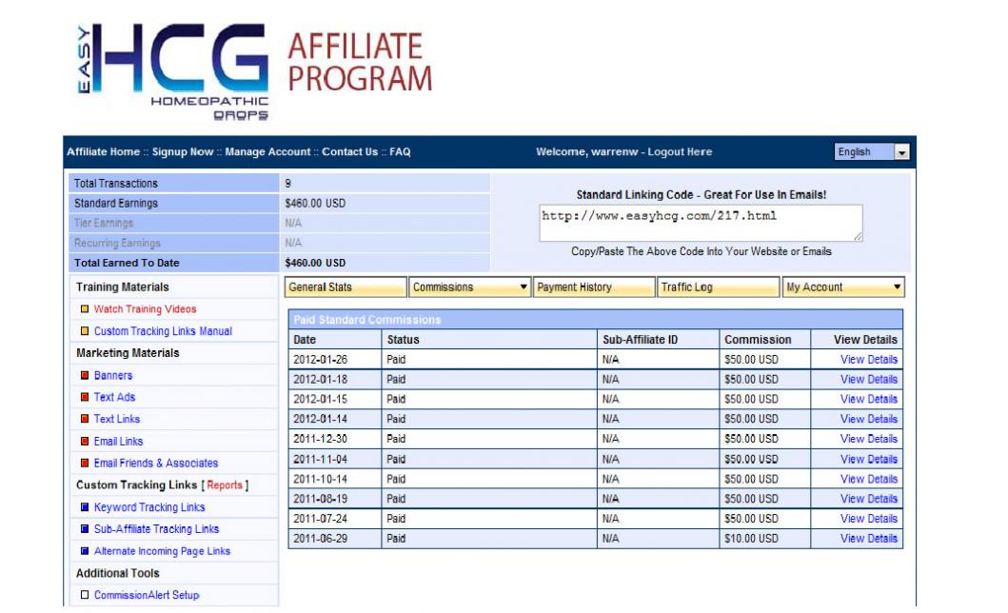Click the Easy HCG Homeopathic Drops logo

click(x=172, y=72)
